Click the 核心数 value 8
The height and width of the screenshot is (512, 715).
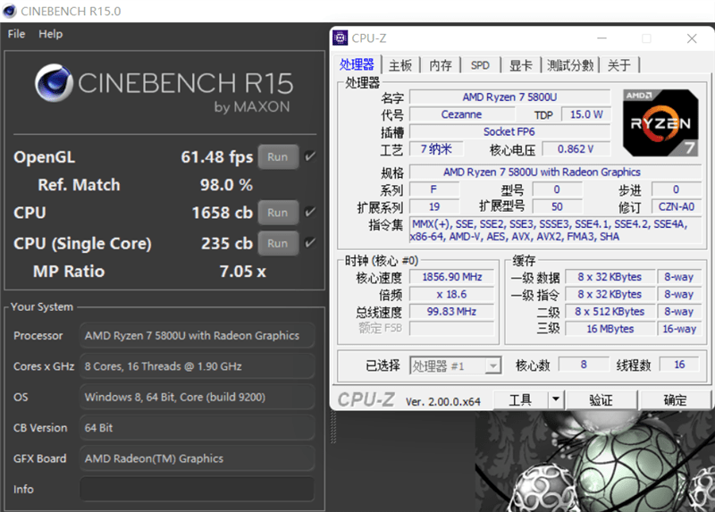584,365
